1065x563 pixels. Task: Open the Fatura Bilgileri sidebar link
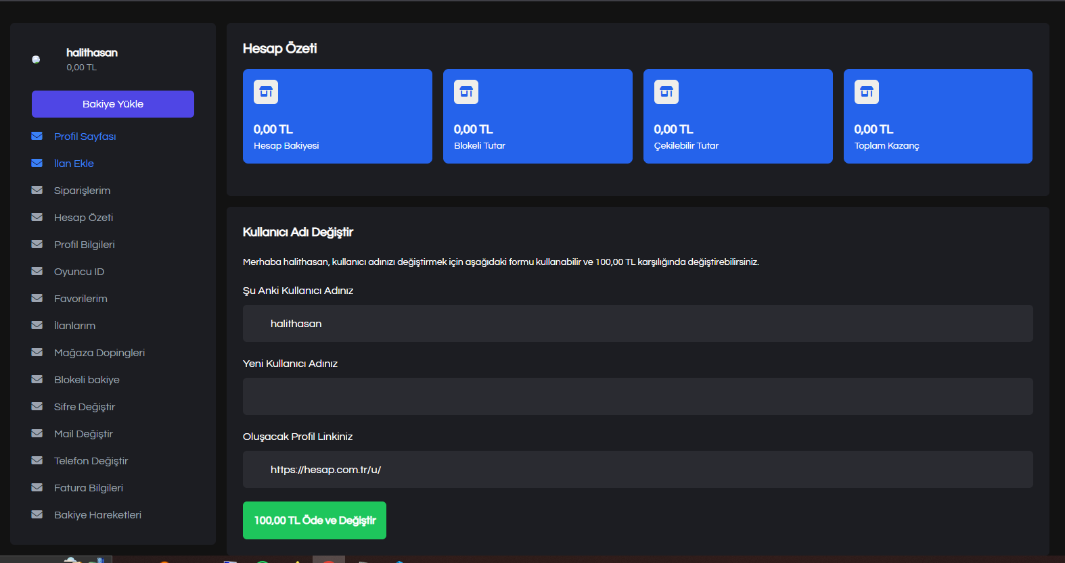point(89,488)
